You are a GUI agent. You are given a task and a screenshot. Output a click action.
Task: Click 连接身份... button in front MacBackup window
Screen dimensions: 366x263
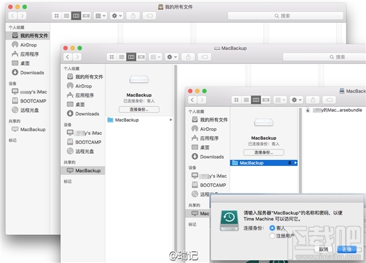coord(264,153)
